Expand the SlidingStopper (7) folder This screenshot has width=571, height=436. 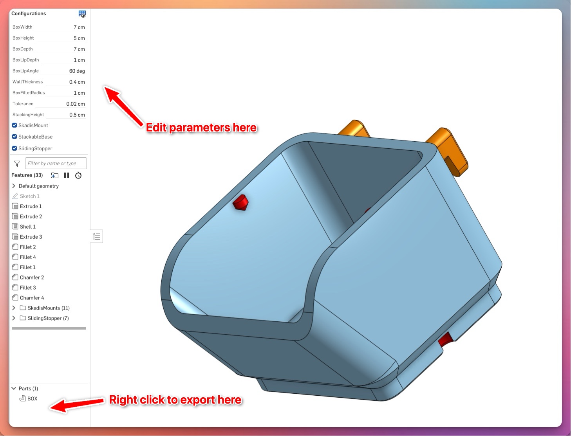click(14, 318)
